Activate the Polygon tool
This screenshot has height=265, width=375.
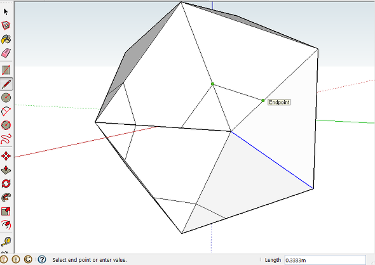(6, 126)
